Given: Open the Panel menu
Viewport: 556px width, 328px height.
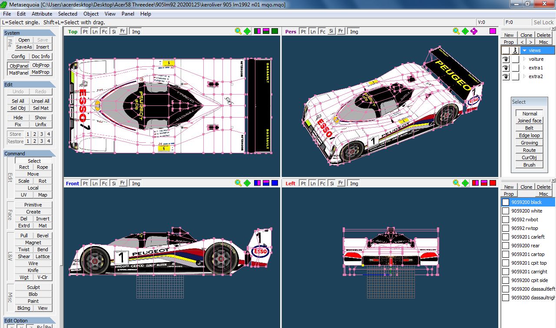Looking at the screenshot, I should [128, 13].
